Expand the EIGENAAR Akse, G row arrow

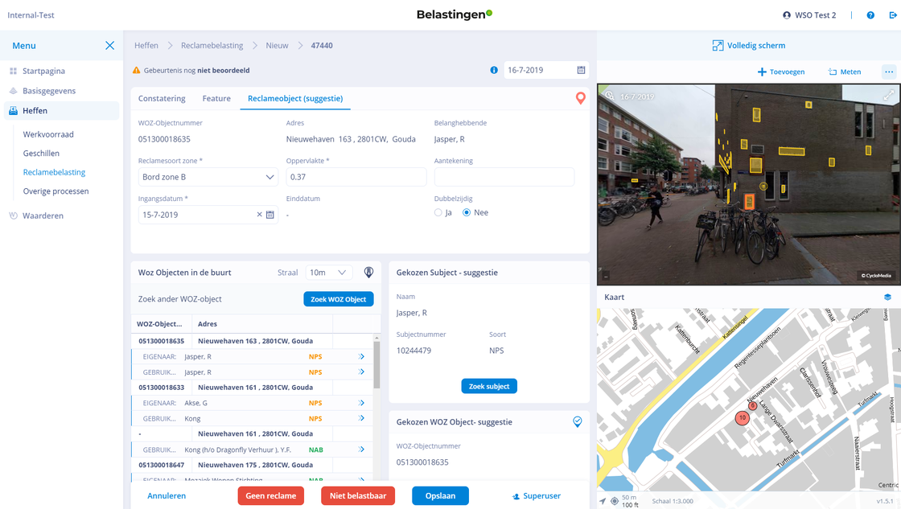[361, 404]
